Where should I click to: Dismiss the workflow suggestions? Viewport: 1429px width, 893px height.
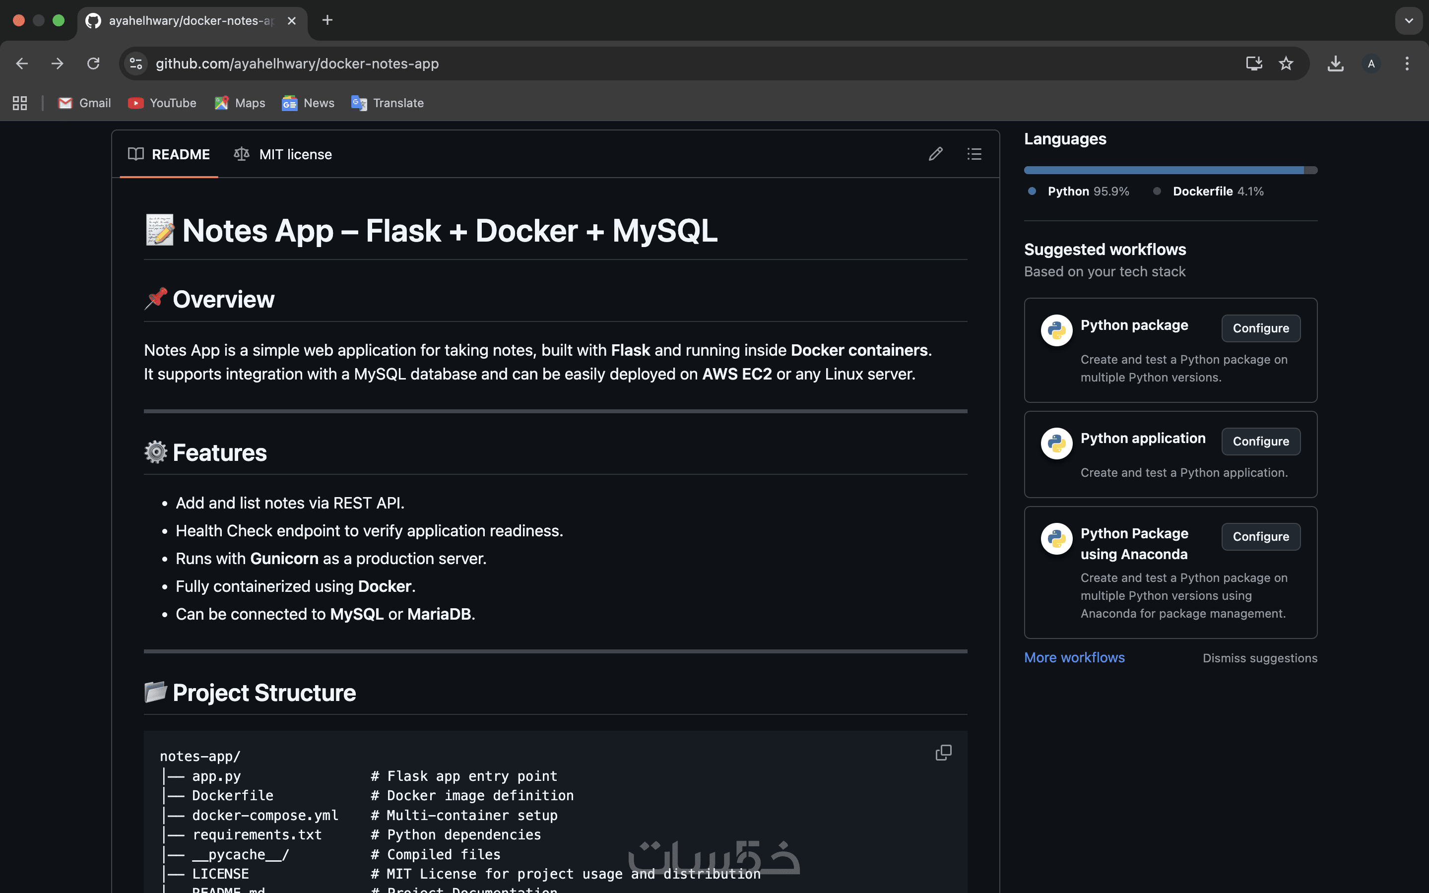click(1259, 658)
